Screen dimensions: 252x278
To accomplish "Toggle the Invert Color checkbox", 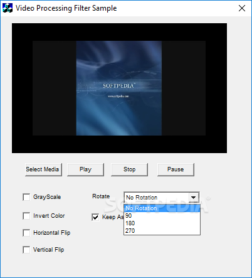I will 26,216.
